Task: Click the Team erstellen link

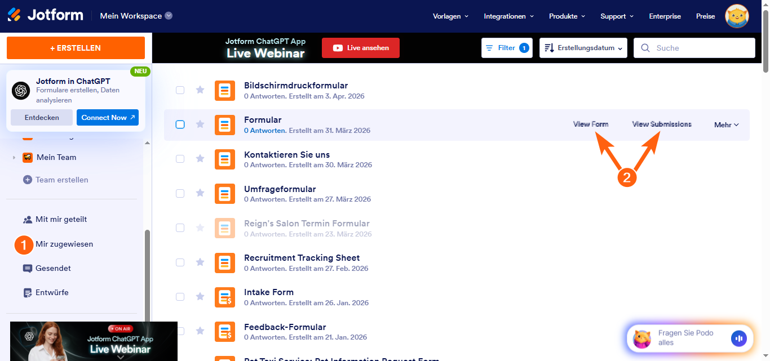Action: click(62, 180)
